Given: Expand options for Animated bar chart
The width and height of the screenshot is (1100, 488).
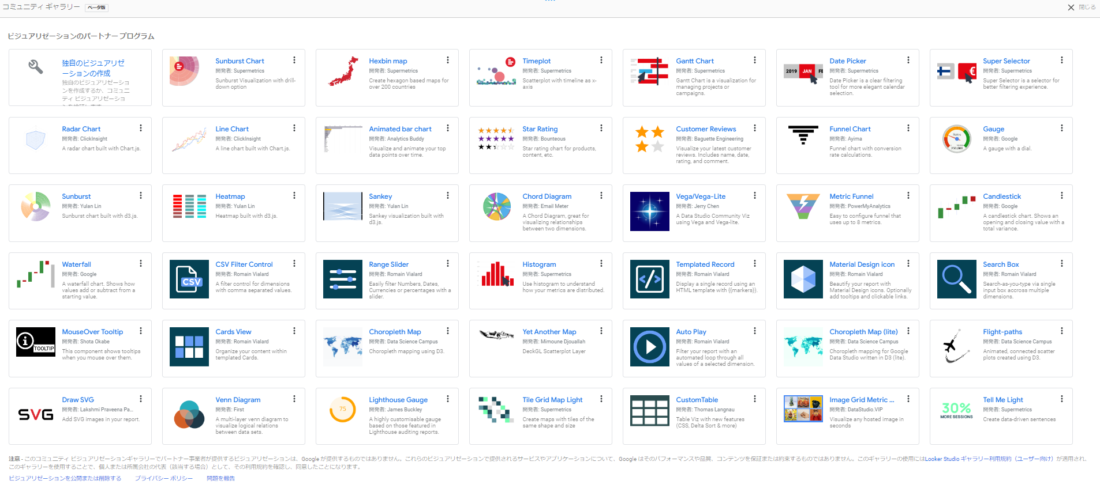Looking at the screenshot, I should (x=448, y=128).
